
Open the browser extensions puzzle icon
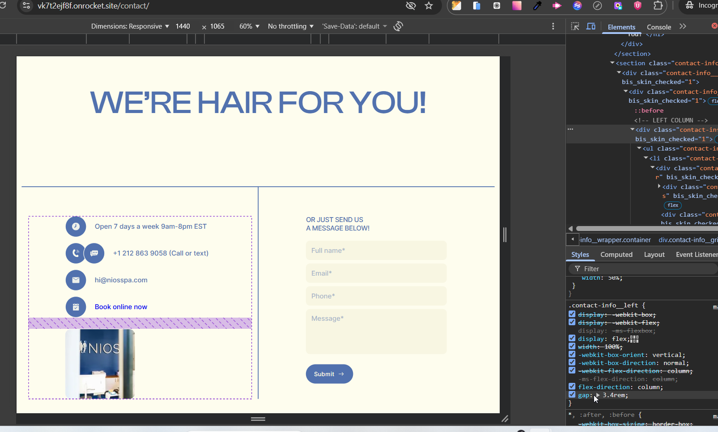point(658,6)
